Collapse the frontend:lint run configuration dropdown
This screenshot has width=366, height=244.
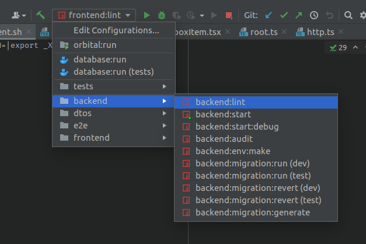[x=94, y=15]
